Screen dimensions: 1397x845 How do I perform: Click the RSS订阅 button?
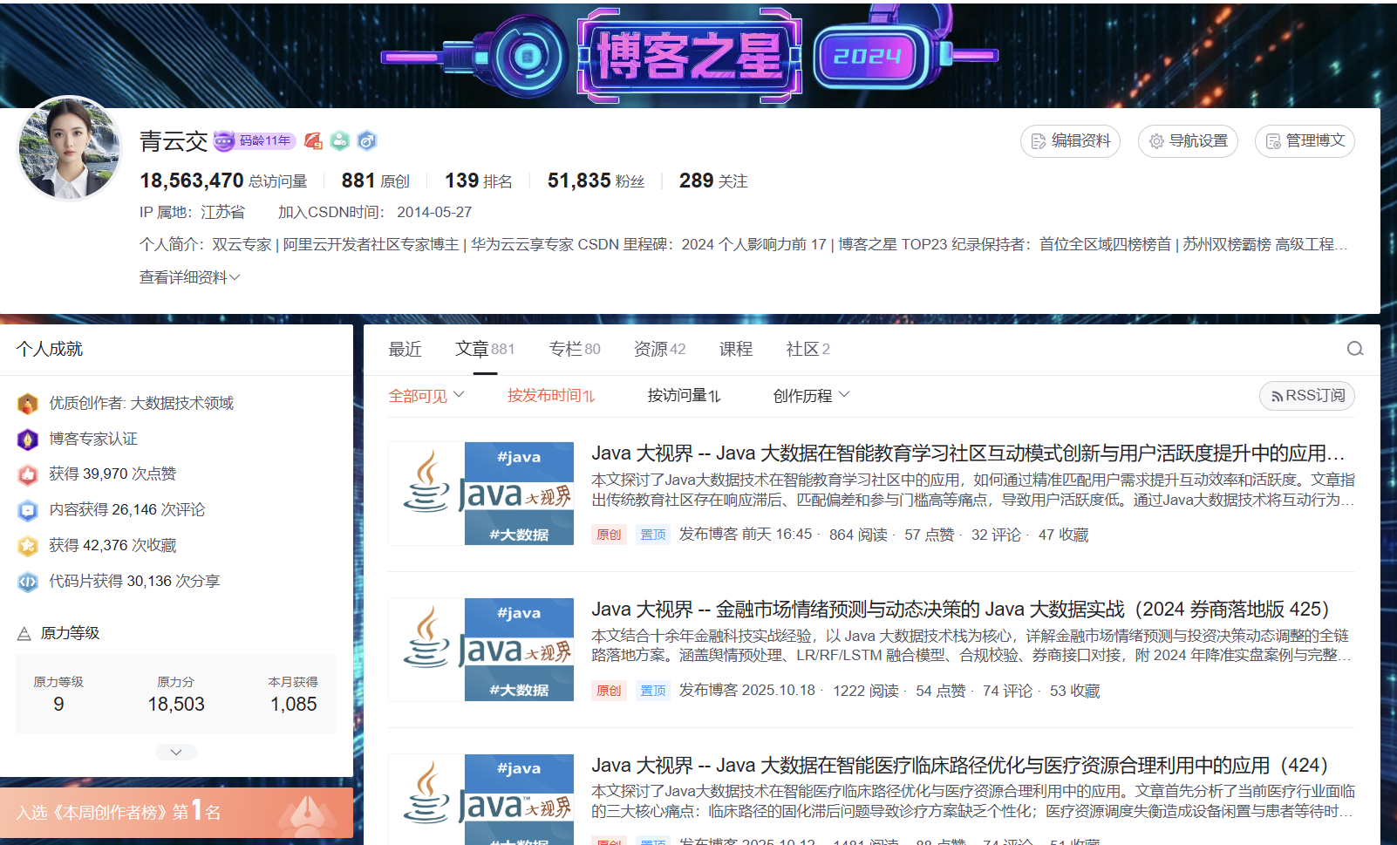coord(1307,396)
